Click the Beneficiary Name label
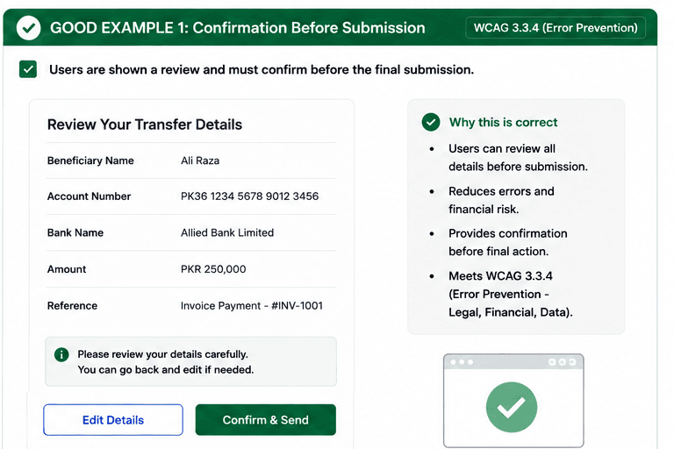Image resolution: width=674 pixels, height=449 pixels. (90, 160)
